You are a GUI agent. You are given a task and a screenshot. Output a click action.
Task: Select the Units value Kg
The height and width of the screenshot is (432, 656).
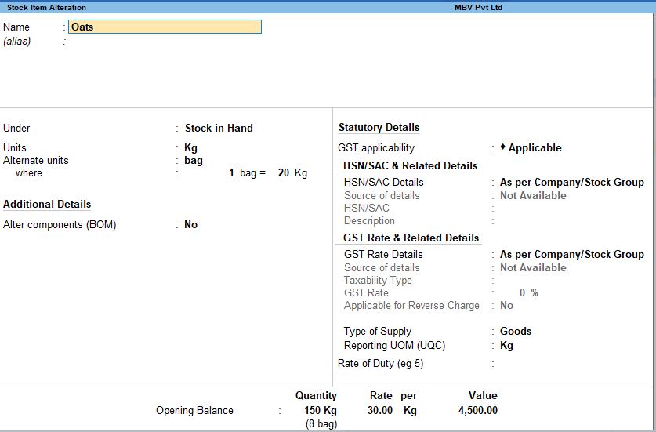pos(190,148)
